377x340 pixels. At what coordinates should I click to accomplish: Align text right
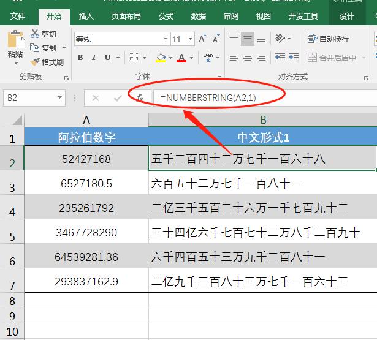pos(261,58)
